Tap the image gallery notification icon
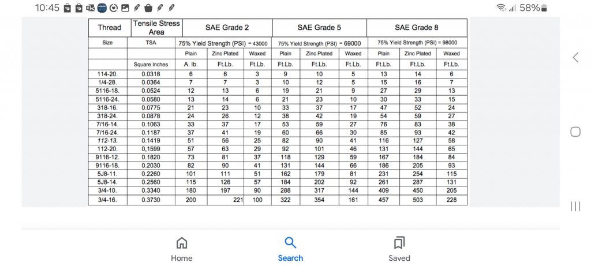591x266 pixels. pyautogui.click(x=125, y=8)
